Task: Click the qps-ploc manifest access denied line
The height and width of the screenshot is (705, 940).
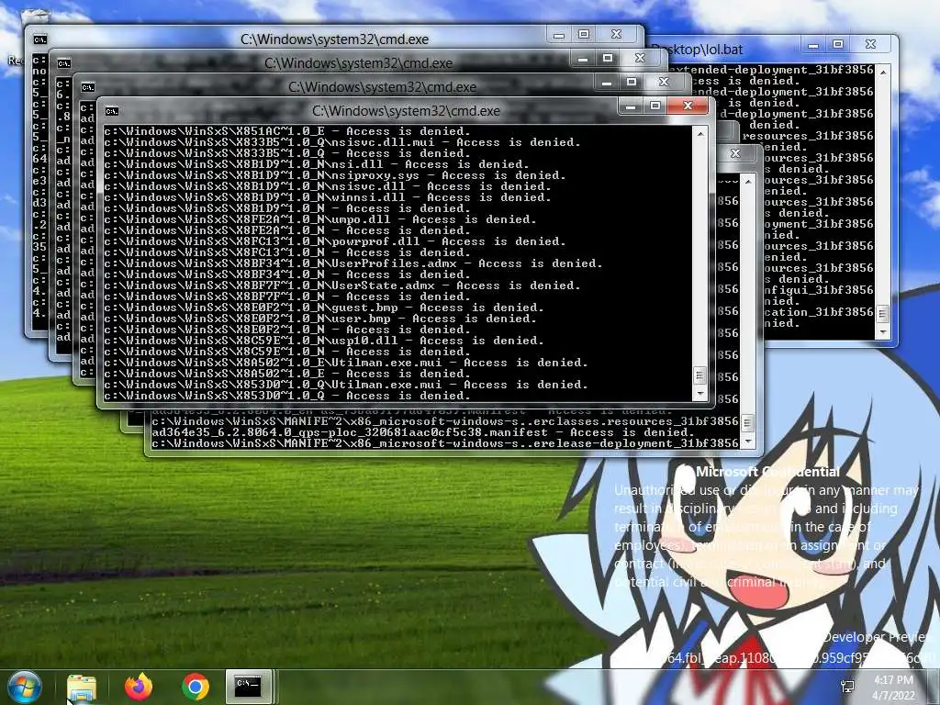Action: pos(422,432)
